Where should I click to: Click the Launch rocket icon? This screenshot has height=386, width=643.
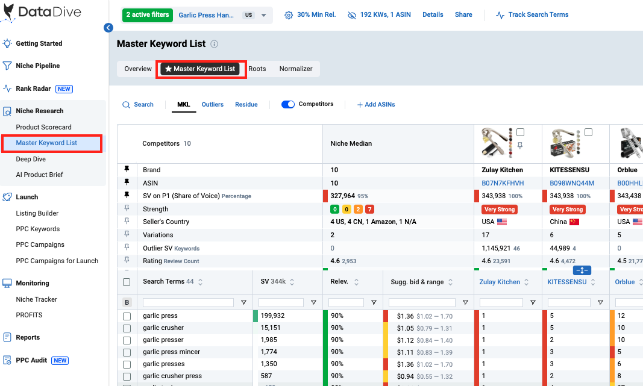(7, 197)
